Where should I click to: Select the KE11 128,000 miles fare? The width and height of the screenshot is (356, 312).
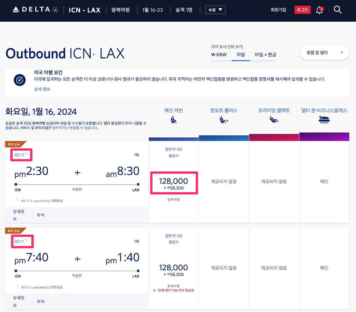(174, 270)
